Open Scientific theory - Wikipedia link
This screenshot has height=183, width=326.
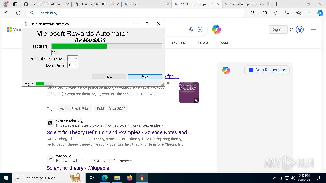78,168
